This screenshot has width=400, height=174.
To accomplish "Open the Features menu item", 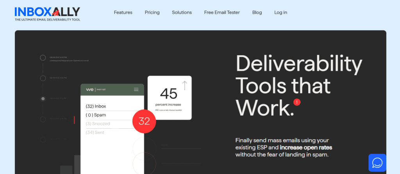I will coord(123,12).
